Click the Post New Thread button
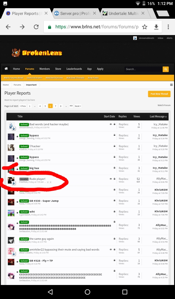This screenshot has width=175, height=299. (x=159, y=94)
